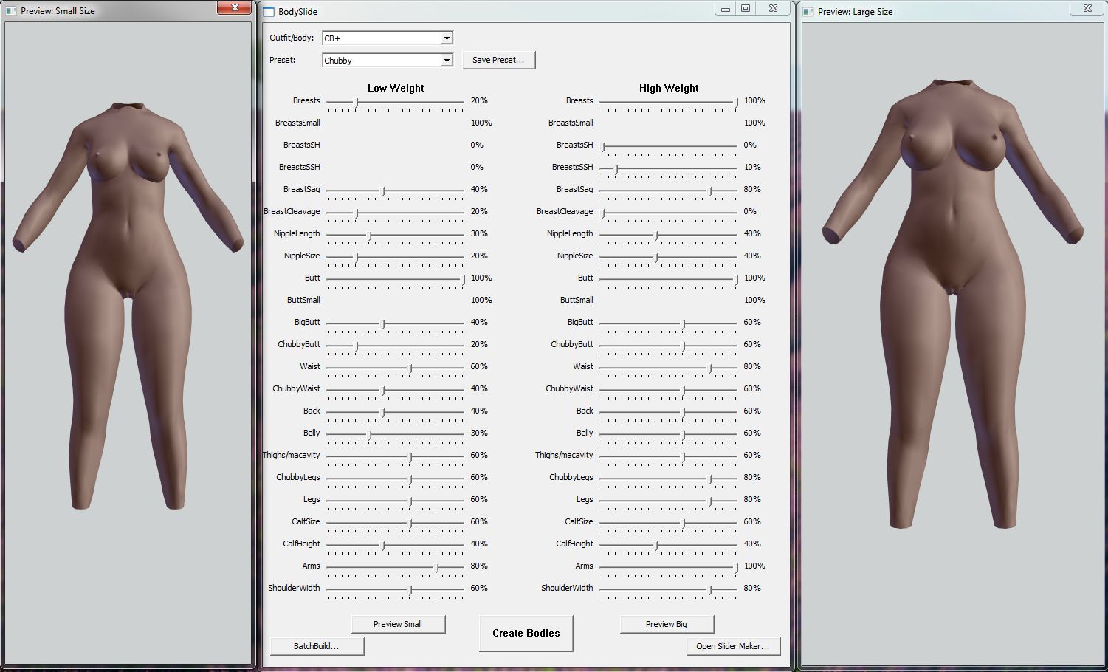Click the High Weight Waist slider
Image resolution: width=1108 pixels, height=672 pixels.
pyautogui.click(x=668, y=370)
